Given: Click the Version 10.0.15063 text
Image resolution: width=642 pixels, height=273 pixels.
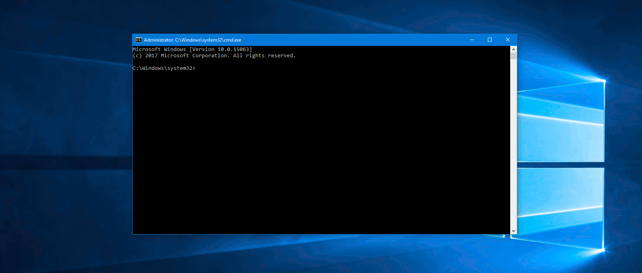Looking at the screenshot, I should (221, 49).
